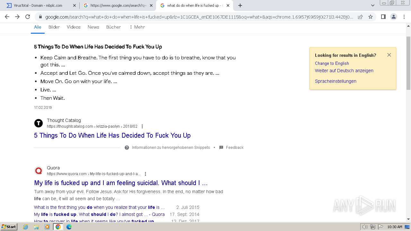Viewport: 411px width, 231px height.
Task: Select the Bilder search filter
Action: 54,27
